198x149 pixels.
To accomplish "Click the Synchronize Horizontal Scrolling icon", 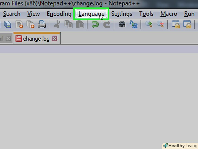I will click(x=187, y=24).
